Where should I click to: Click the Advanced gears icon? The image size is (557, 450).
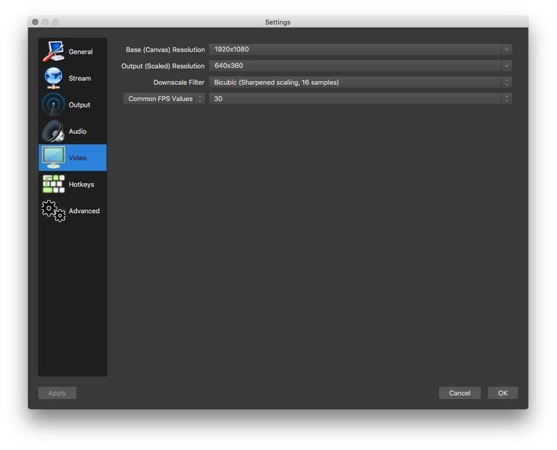[54, 211]
